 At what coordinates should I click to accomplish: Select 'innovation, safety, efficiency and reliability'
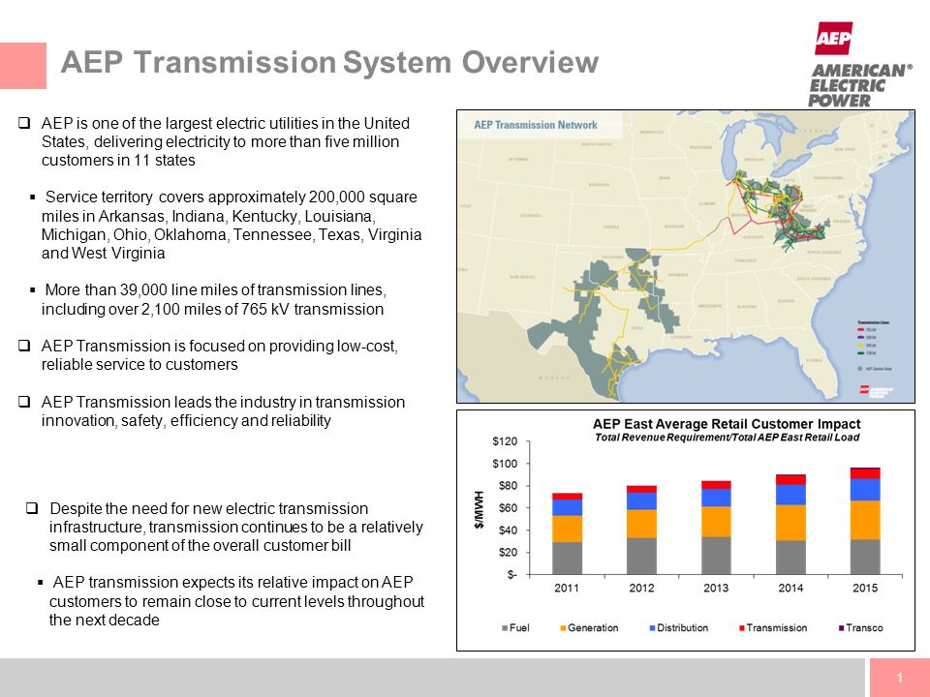[186, 421]
